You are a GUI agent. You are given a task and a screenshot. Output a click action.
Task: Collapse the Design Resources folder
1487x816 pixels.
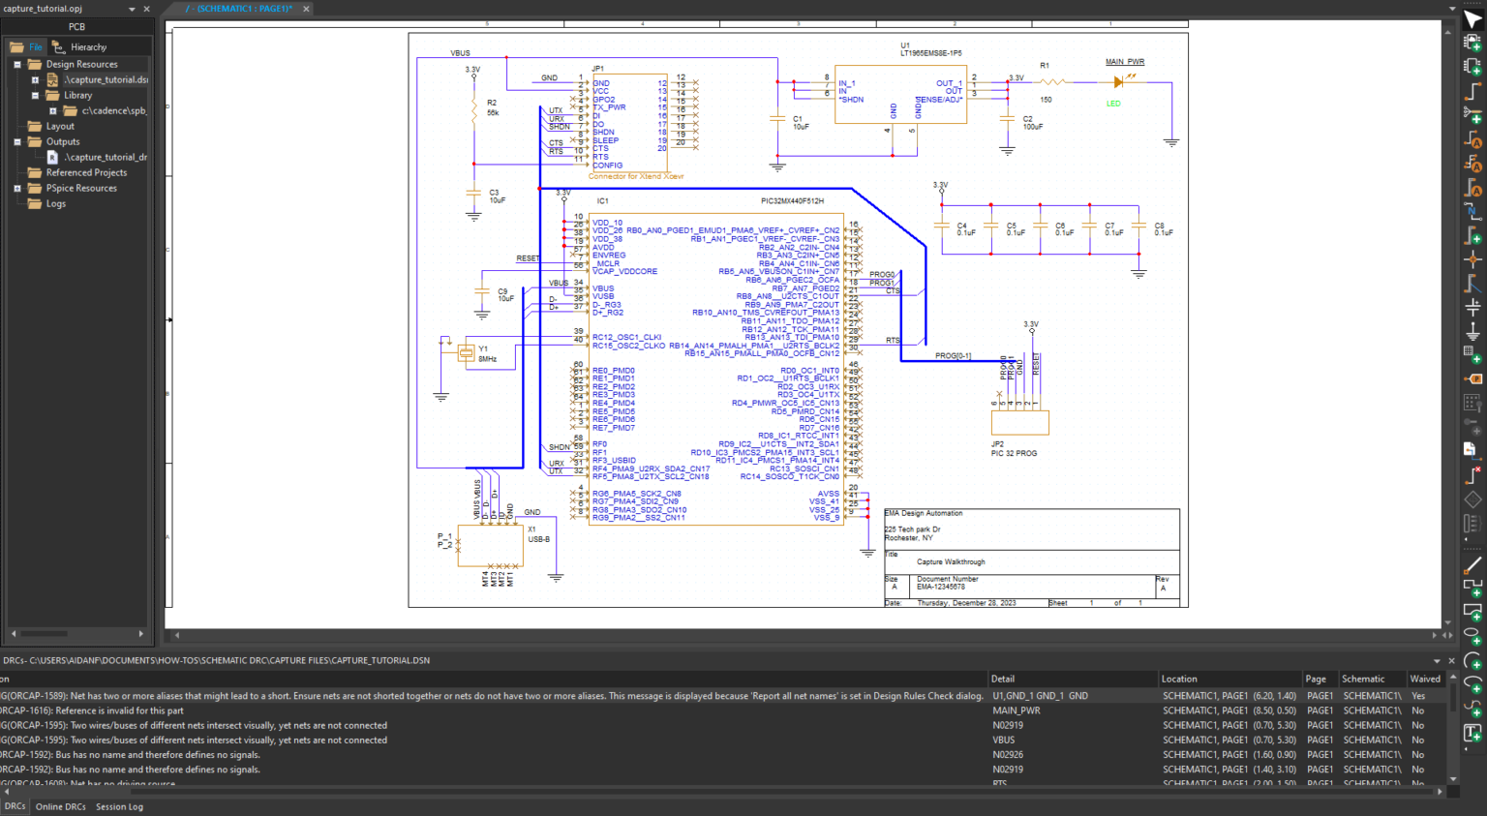tap(16, 65)
